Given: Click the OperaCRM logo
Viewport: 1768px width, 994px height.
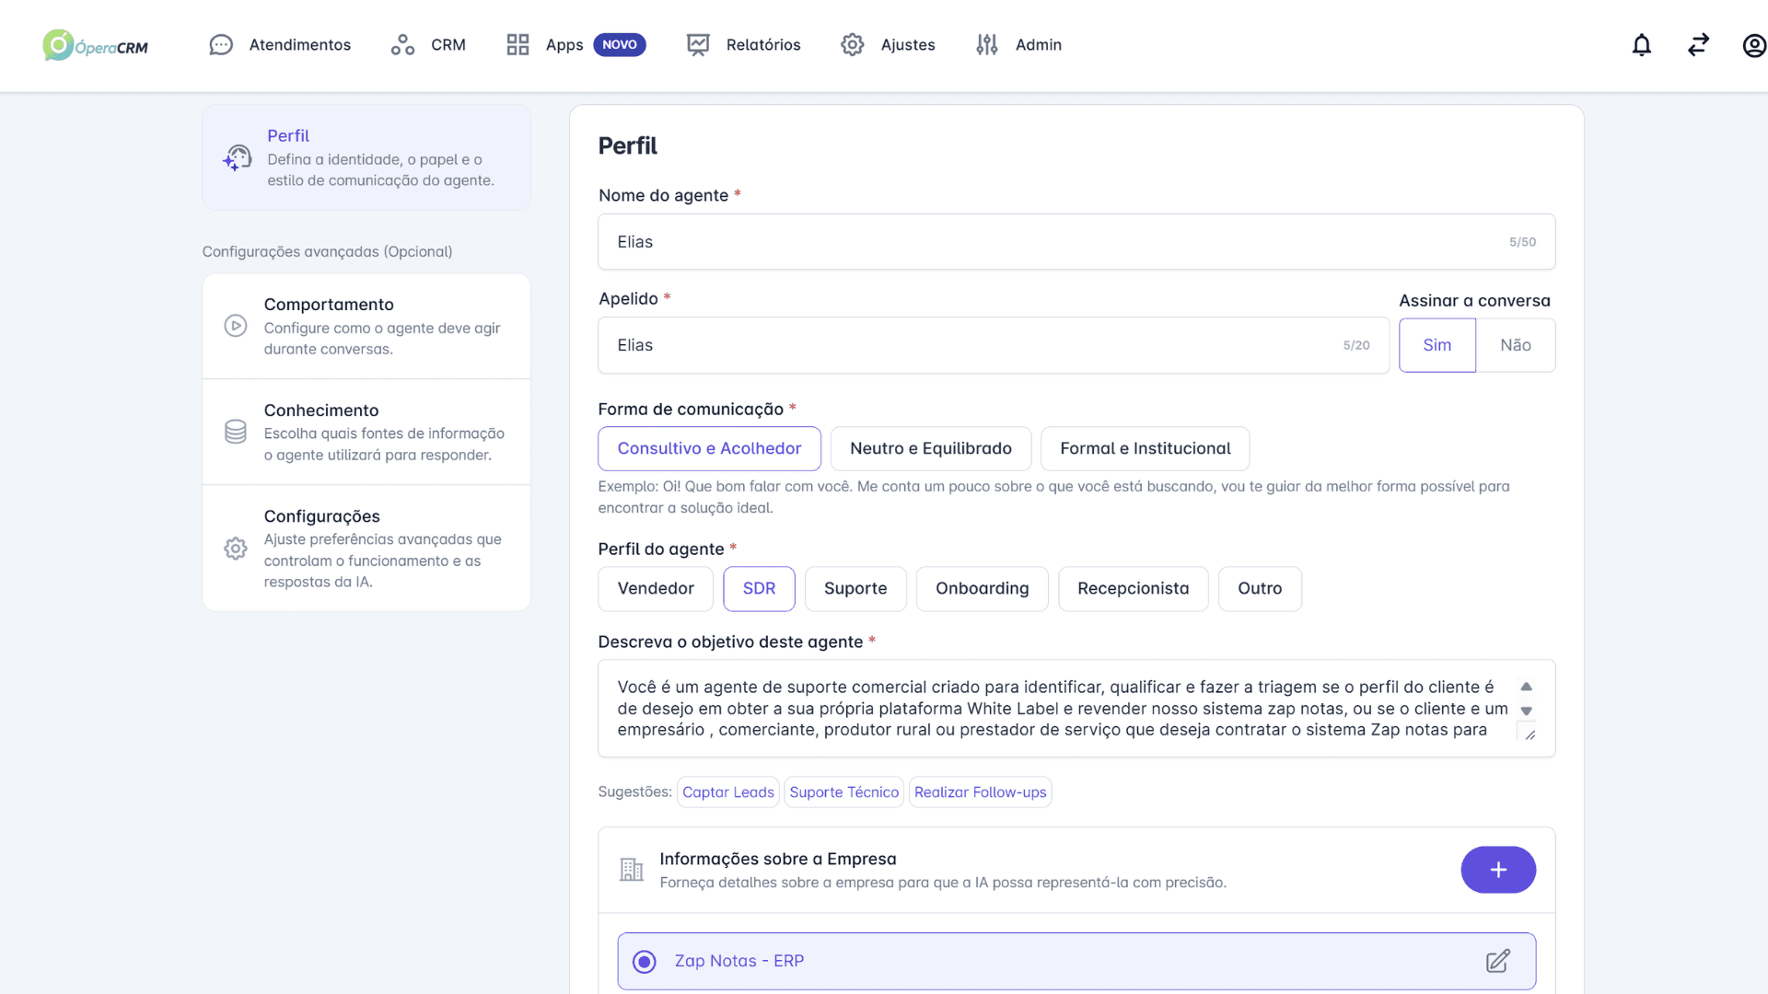Looking at the screenshot, I should pyautogui.click(x=96, y=45).
